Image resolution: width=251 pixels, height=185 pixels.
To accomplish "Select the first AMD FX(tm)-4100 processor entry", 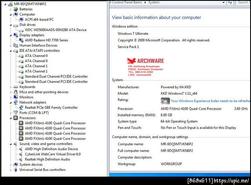I will coord(55,123).
